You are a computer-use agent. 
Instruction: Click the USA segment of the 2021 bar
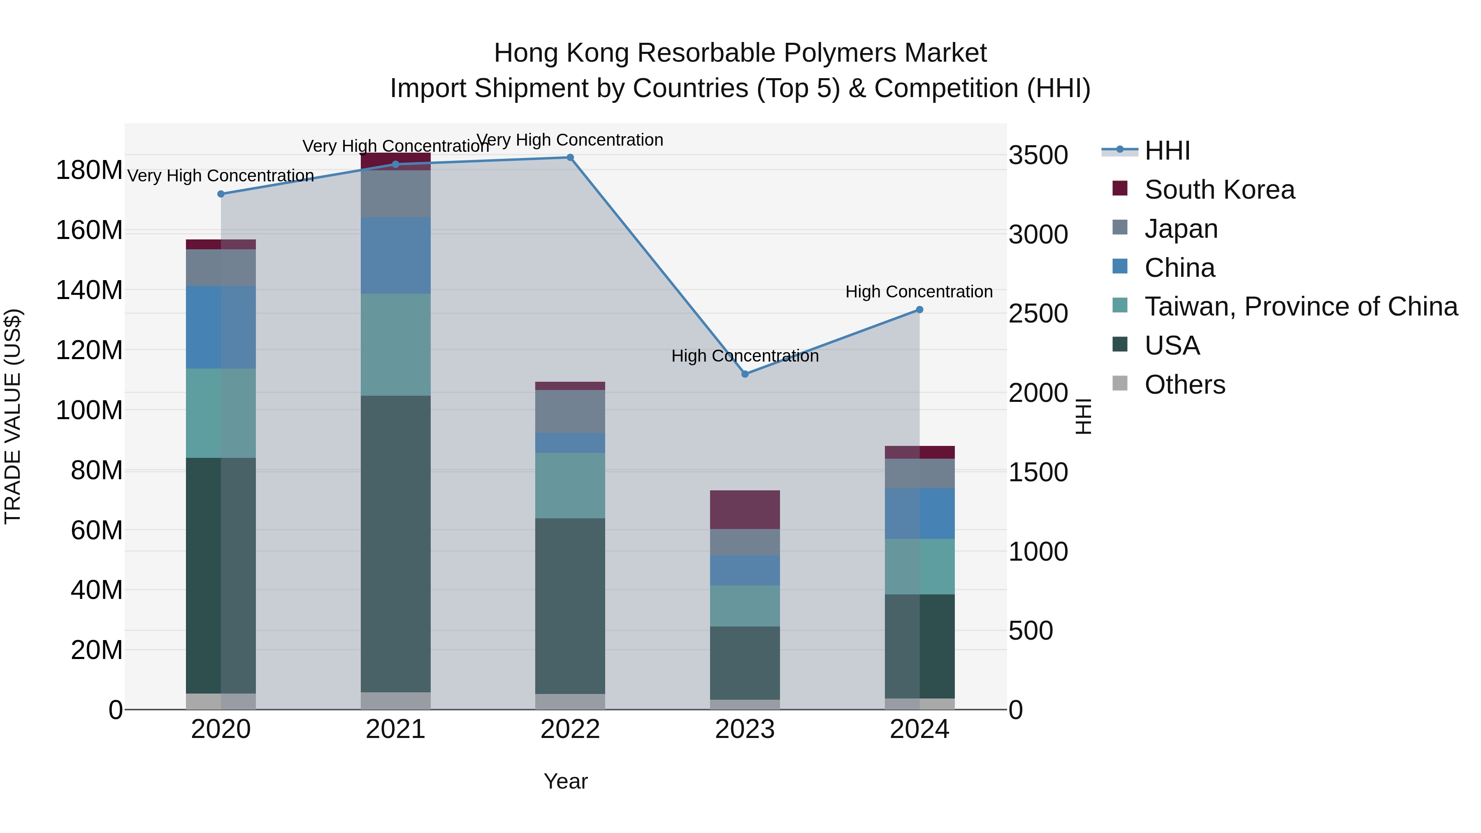[x=395, y=544]
